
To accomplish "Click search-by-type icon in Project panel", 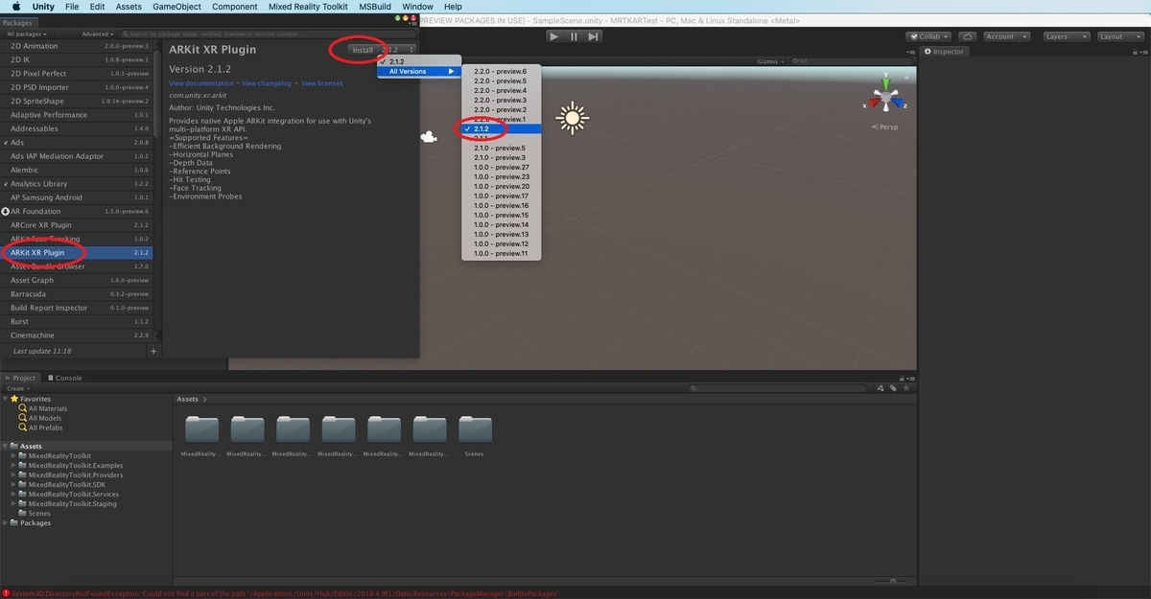I will 881,388.
